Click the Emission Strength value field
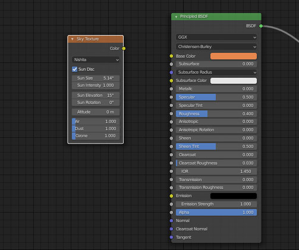This screenshot has width=299, height=250. pyautogui.click(x=216, y=204)
